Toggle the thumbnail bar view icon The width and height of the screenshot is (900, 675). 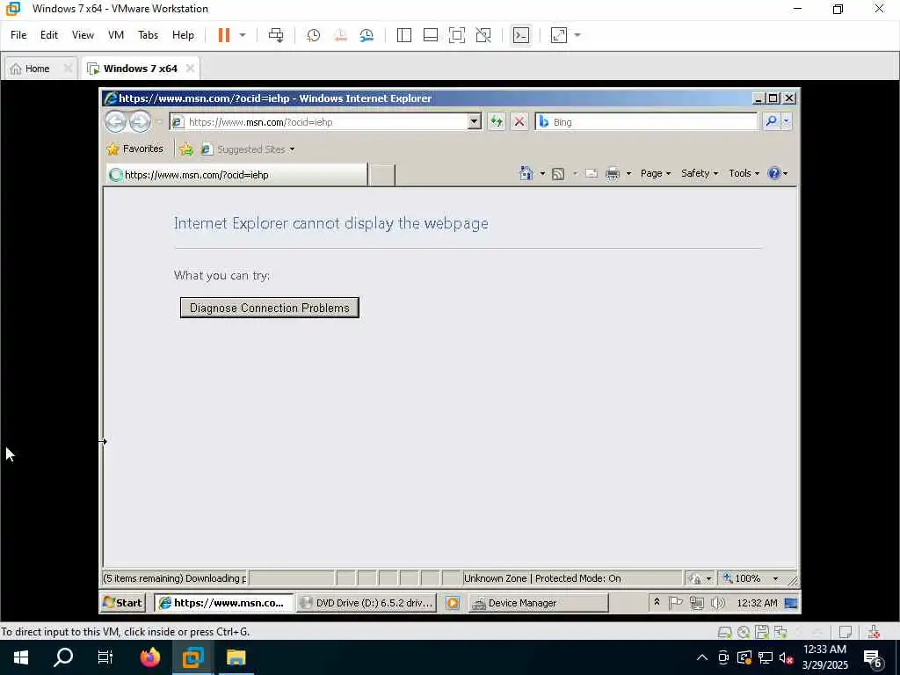coord(431,35)
